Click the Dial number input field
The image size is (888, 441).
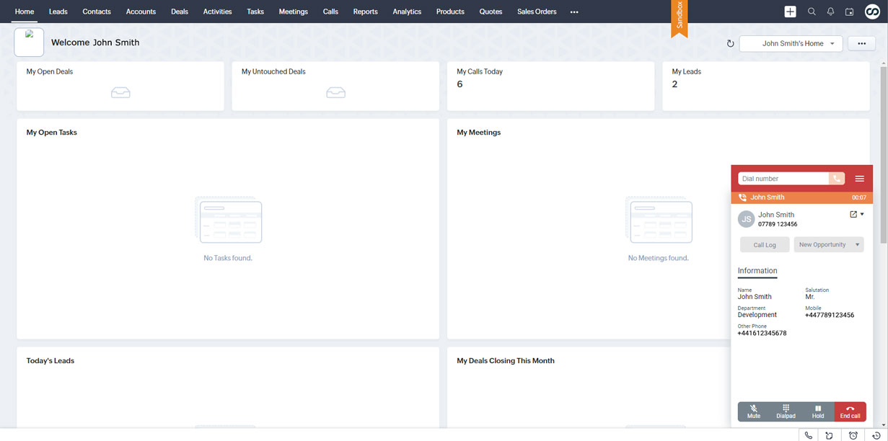(783, 179)
